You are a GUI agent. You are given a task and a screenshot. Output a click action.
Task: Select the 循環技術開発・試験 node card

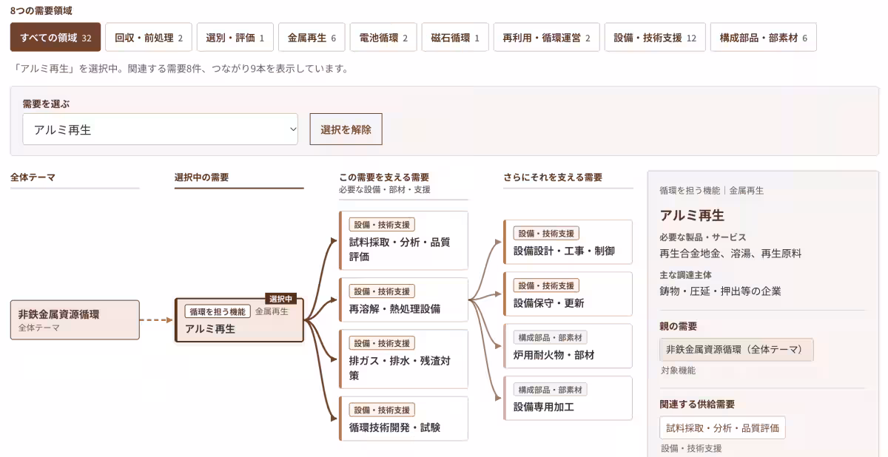[403, 419]
